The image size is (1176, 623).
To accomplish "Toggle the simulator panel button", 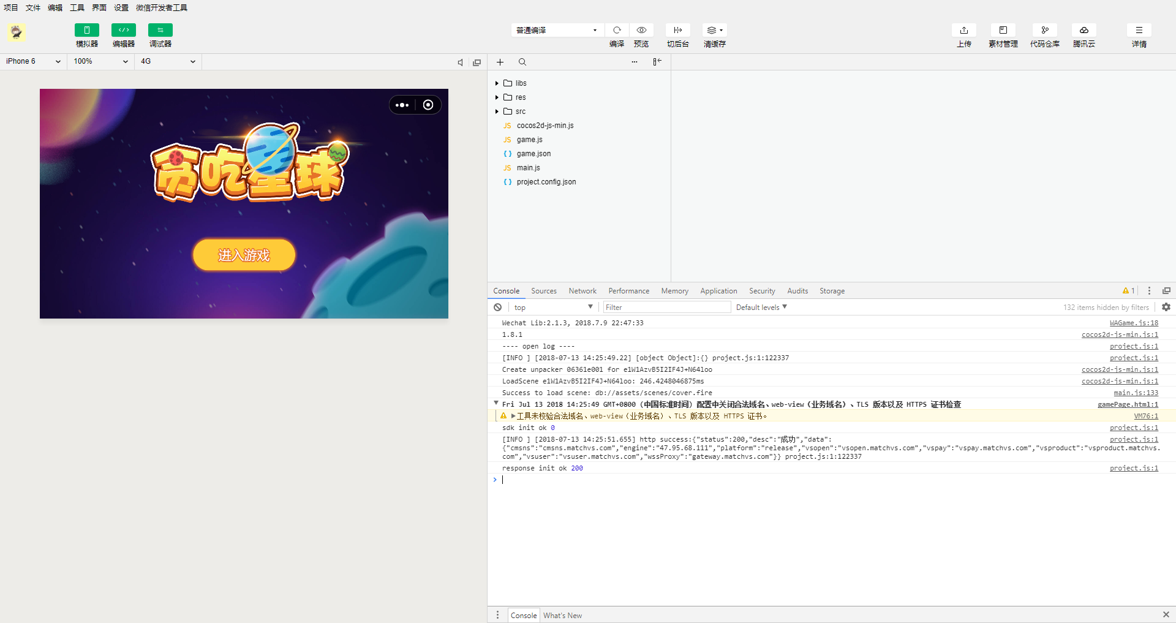I will click(x=86, y=30).
